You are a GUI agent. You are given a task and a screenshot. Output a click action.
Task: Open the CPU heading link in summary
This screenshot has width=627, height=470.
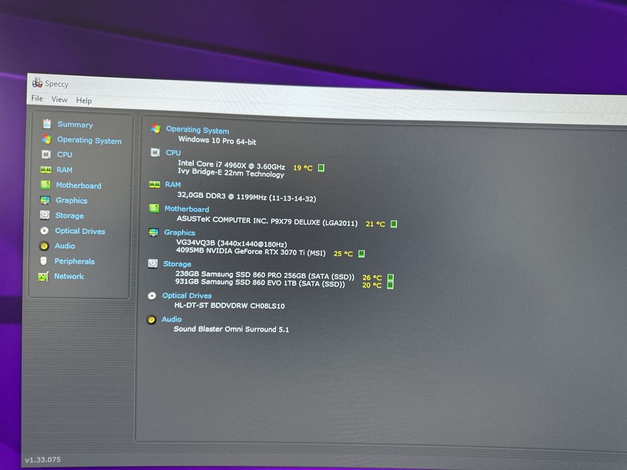(173, 153)
